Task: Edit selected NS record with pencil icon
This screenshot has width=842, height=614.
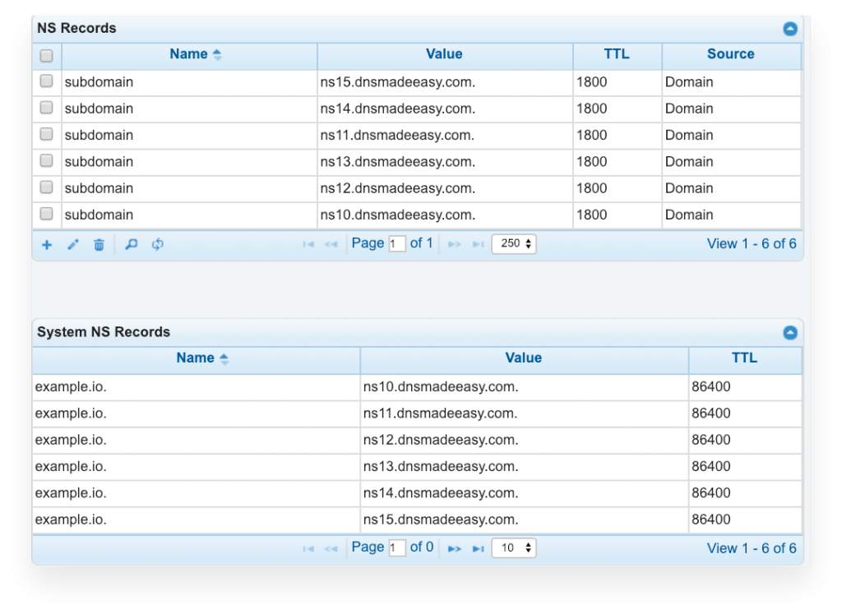Action: tap(73, 245)
